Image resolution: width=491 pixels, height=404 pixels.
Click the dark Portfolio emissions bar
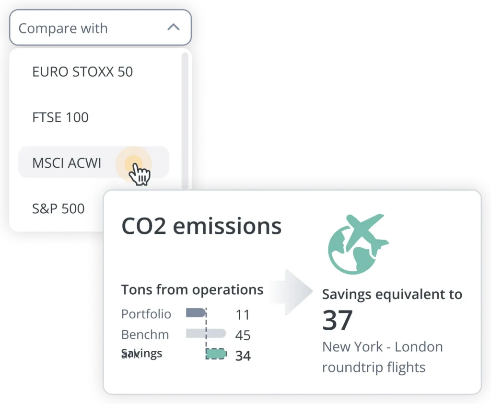[x=196, y=313]
